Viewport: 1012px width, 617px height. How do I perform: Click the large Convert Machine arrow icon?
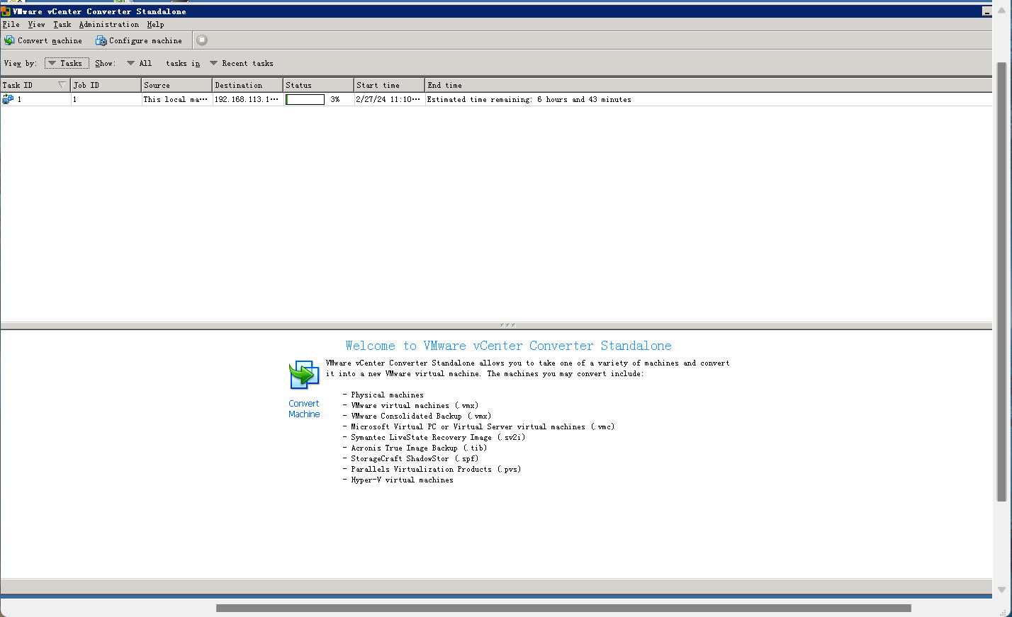coord(304,375)
